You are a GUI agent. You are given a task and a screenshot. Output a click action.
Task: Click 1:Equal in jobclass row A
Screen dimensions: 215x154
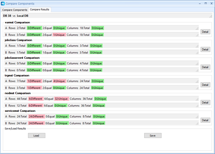pos(48,46)
